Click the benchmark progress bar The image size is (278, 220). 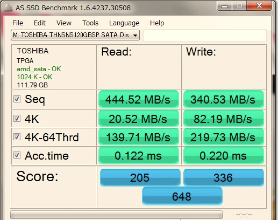pos(117,215)
